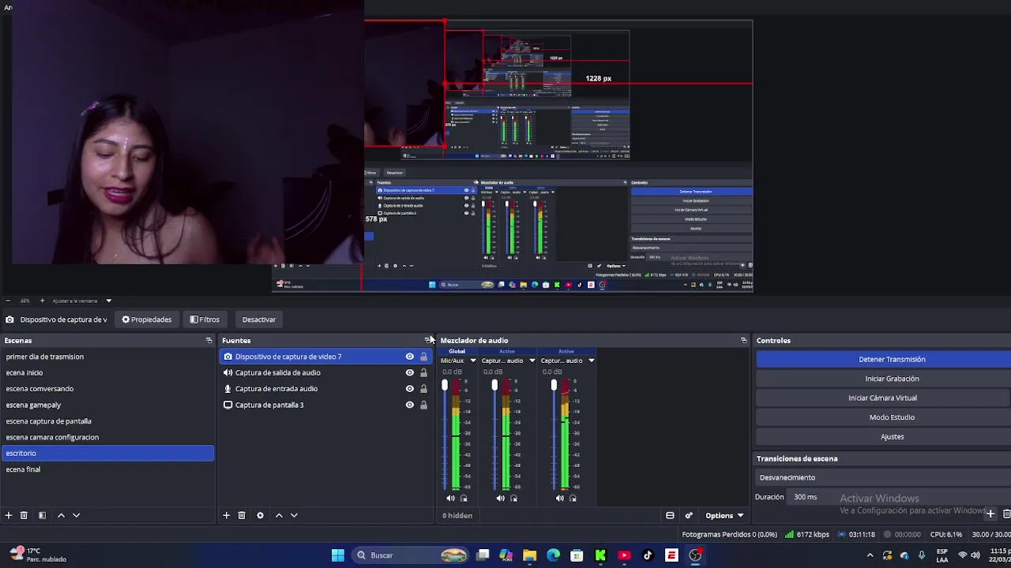Open the mixer Options dropdown
The width and height of the screenshot is (1011, 568).
724,515
